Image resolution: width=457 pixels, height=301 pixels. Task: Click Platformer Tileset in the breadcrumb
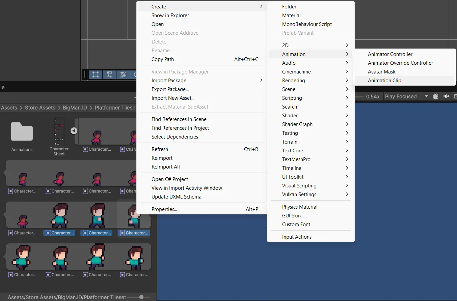click(115, 108)
